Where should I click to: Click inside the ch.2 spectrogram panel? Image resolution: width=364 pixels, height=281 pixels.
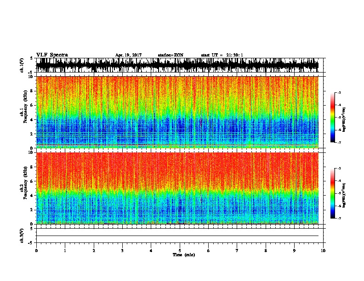pos(177,188)
